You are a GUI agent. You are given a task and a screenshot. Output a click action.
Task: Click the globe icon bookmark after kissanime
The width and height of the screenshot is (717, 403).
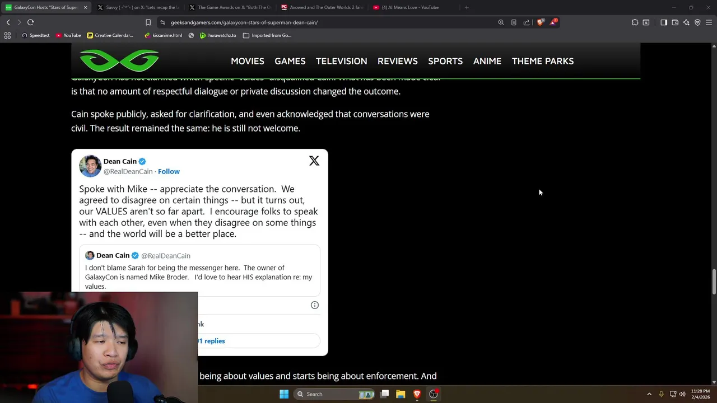coord(192,35)
